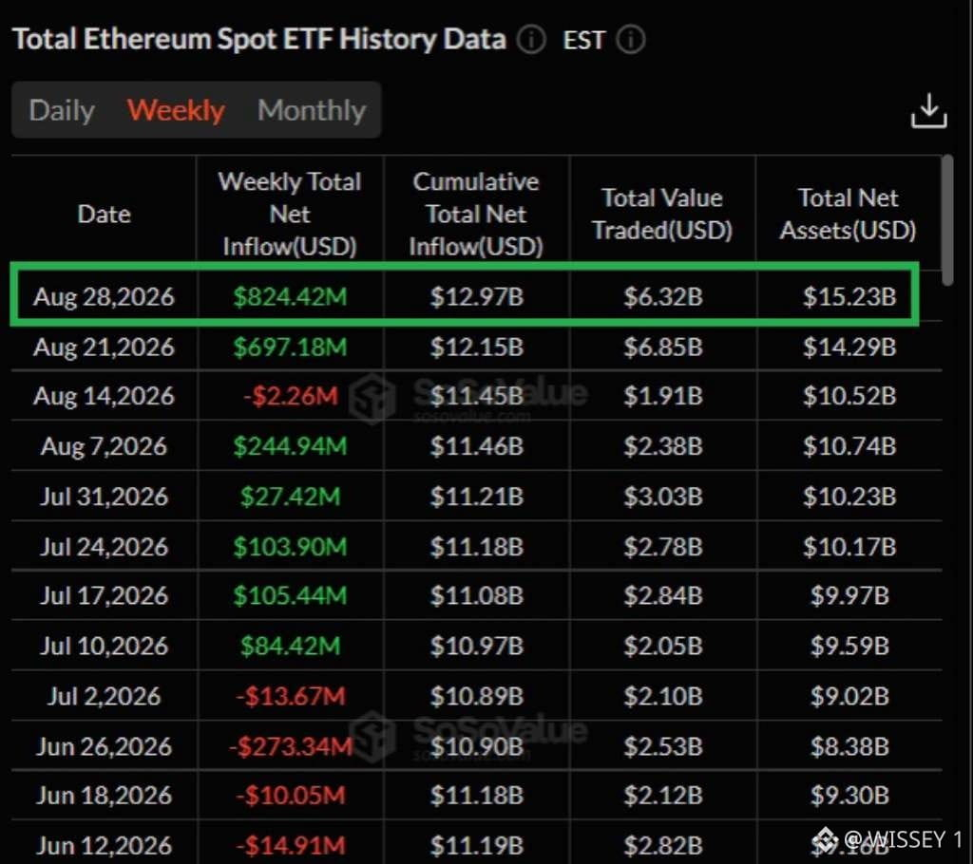Click the Date column header
The image size is (973, 864).
pos(105,214)
